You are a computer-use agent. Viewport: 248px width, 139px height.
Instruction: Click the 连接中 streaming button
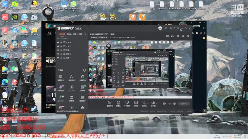click(x=184, y=103)
